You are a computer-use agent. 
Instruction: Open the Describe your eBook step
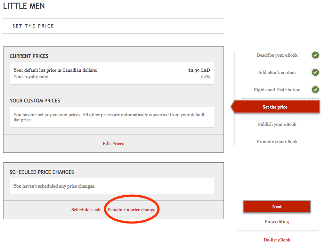coord(277,55)
